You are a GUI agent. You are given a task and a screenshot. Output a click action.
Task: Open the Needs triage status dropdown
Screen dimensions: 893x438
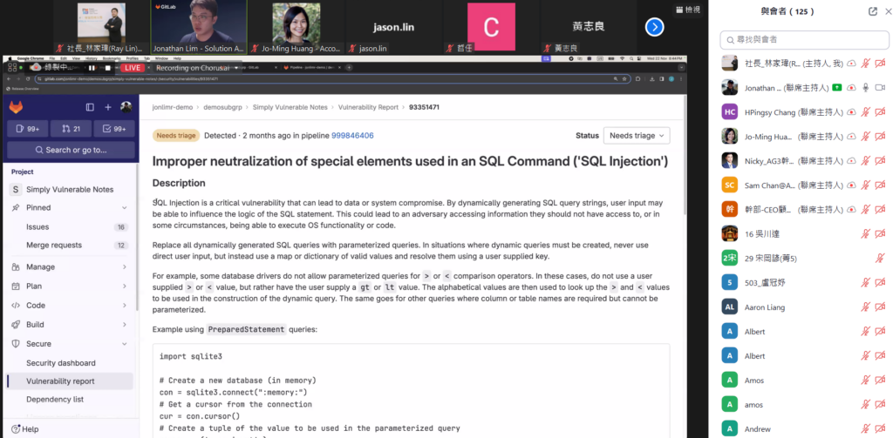tap(636, 136)
